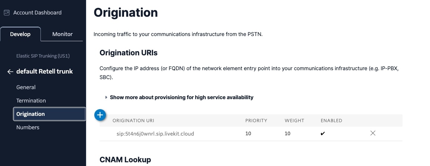Click the Priority column header
The height and width of the screenshot is (166, 430).
coord(256,121)
